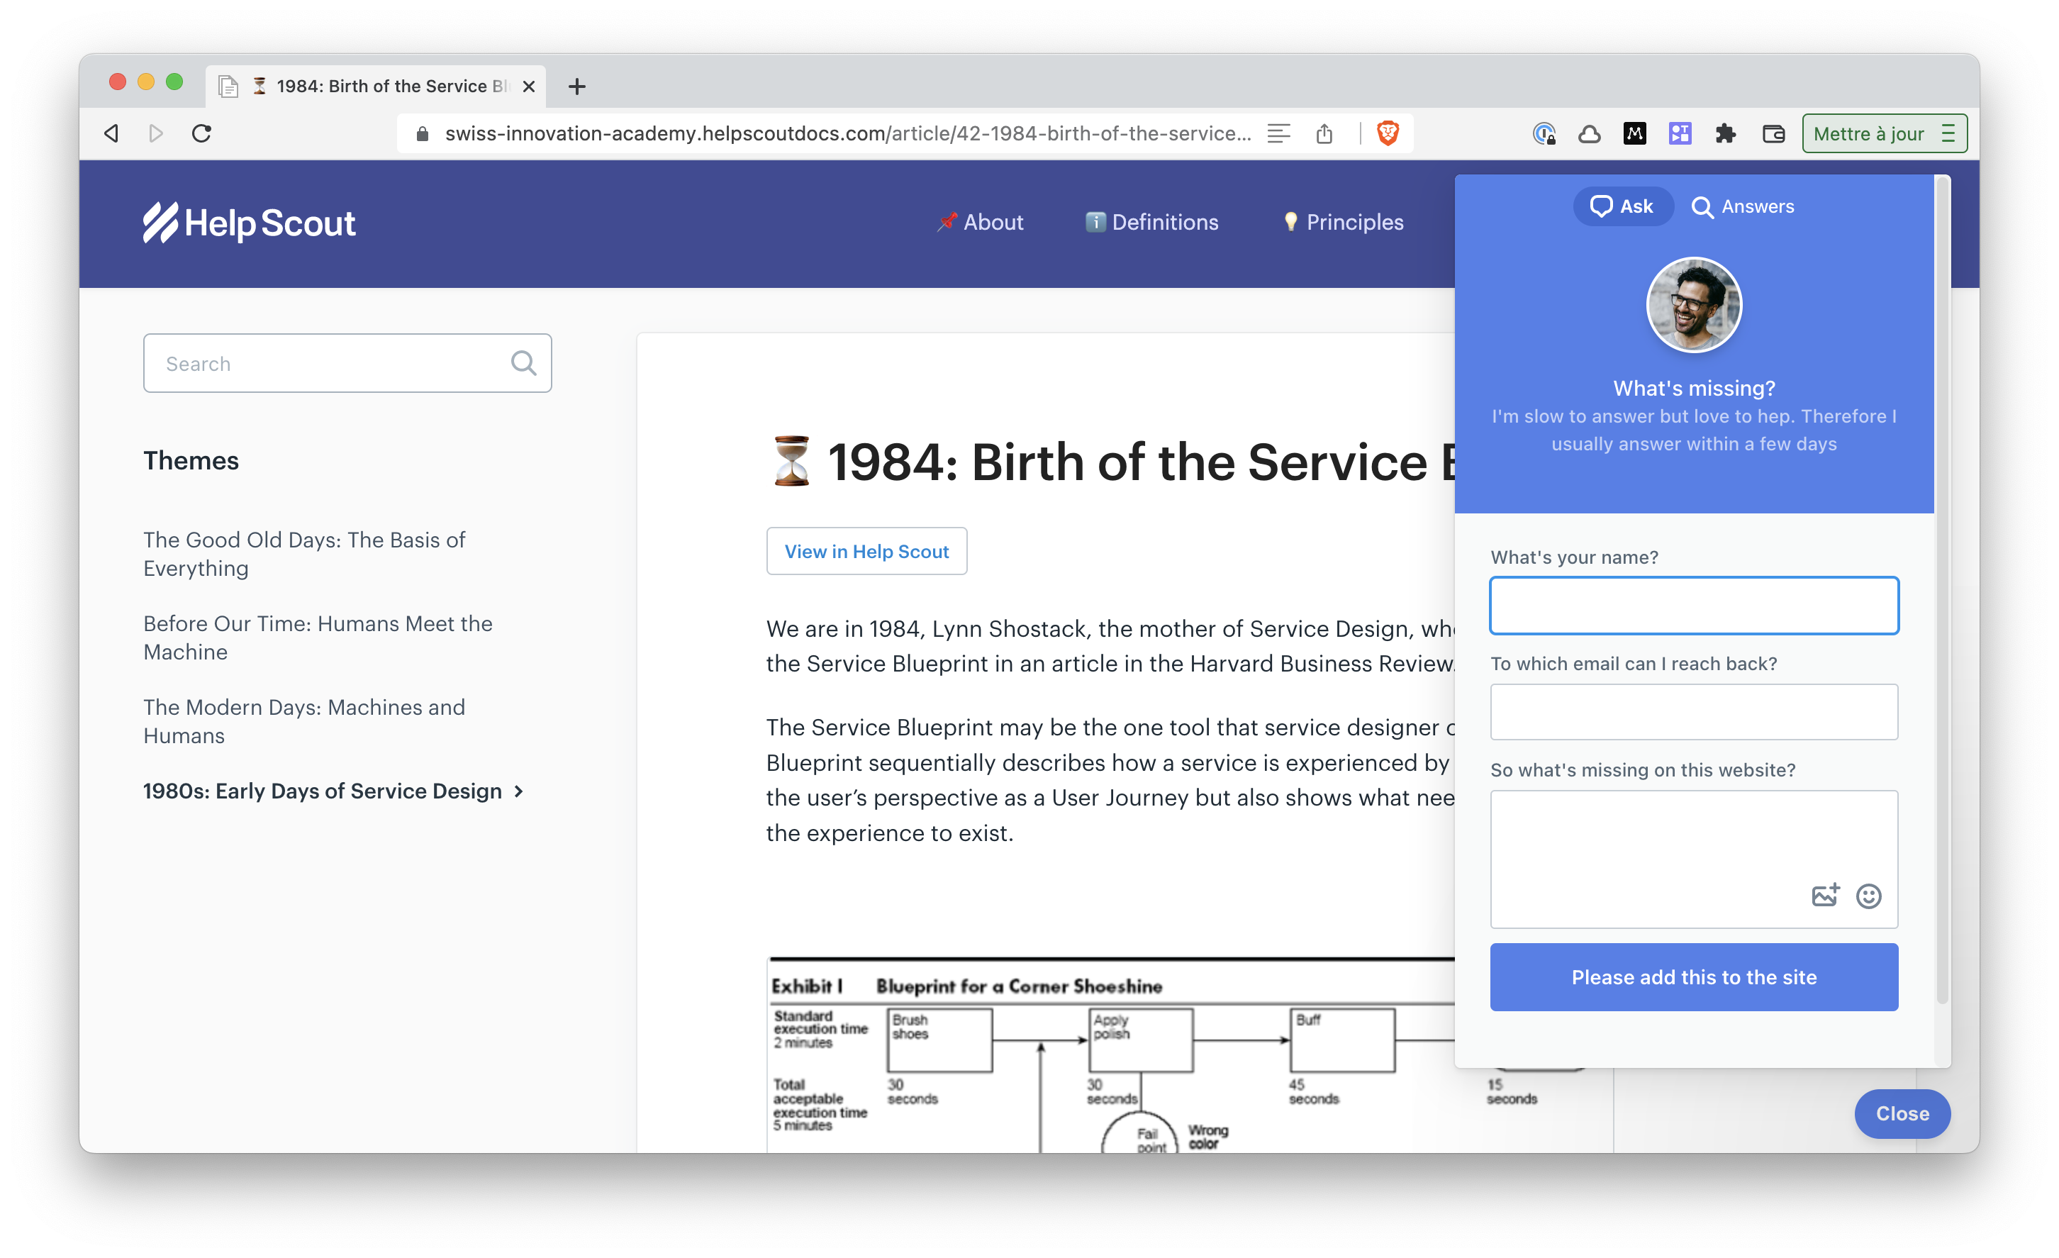Image resolution: width=2059 pixels, height=1258 pixels.
Task: Select the Ask tab in widget
Action: pos(1622,206)
